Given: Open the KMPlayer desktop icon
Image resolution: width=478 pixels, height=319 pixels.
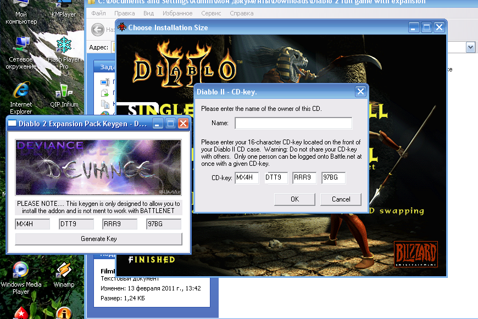Looking at the screenshot, I should tap(63, 9).
